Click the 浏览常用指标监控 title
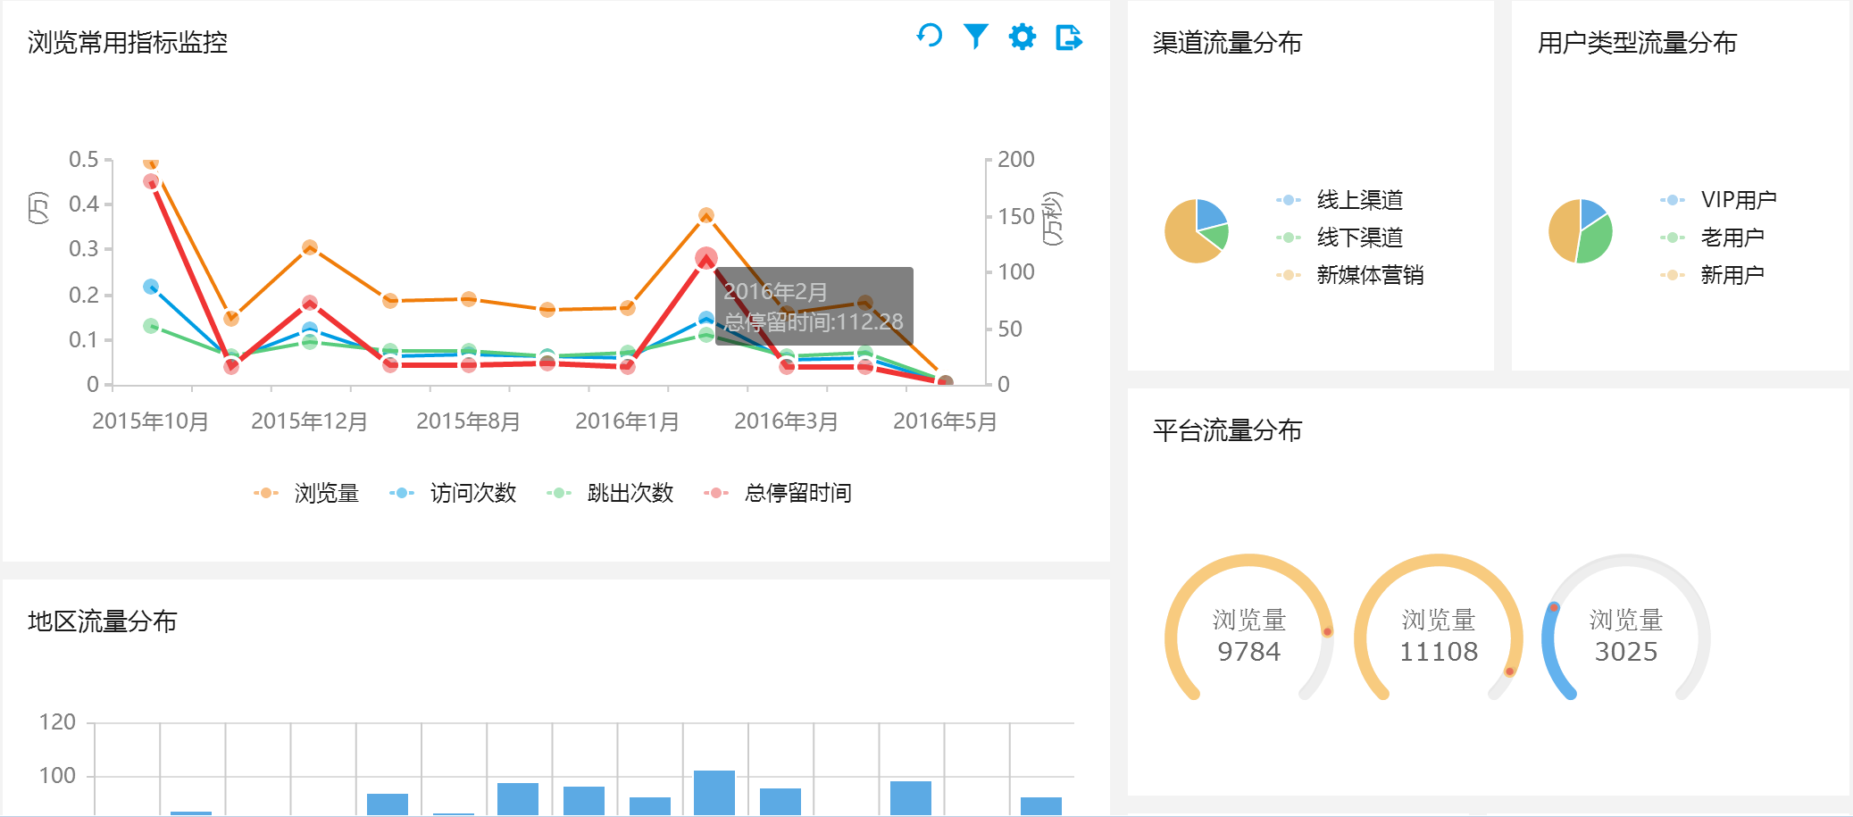The height and width of the screenshot is (817, 1853). coord(128,43)
